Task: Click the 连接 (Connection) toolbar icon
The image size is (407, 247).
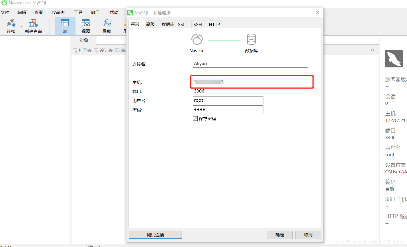Action: (11, 26)
